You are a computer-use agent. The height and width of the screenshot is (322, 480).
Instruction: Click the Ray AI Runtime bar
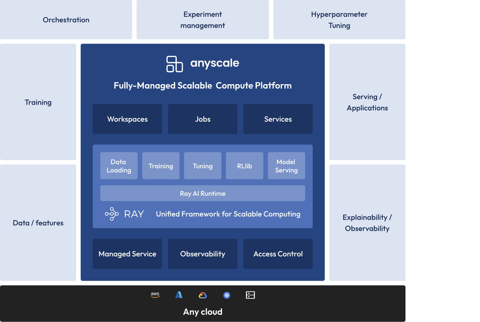pyautogui.click(x=203, y=193)
